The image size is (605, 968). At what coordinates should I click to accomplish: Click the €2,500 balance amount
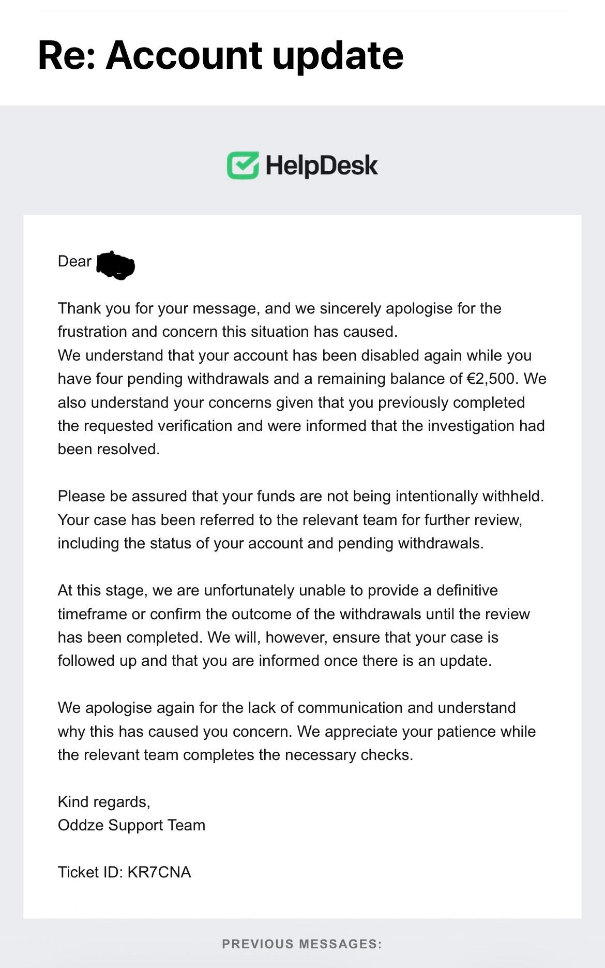coord(491,379)
